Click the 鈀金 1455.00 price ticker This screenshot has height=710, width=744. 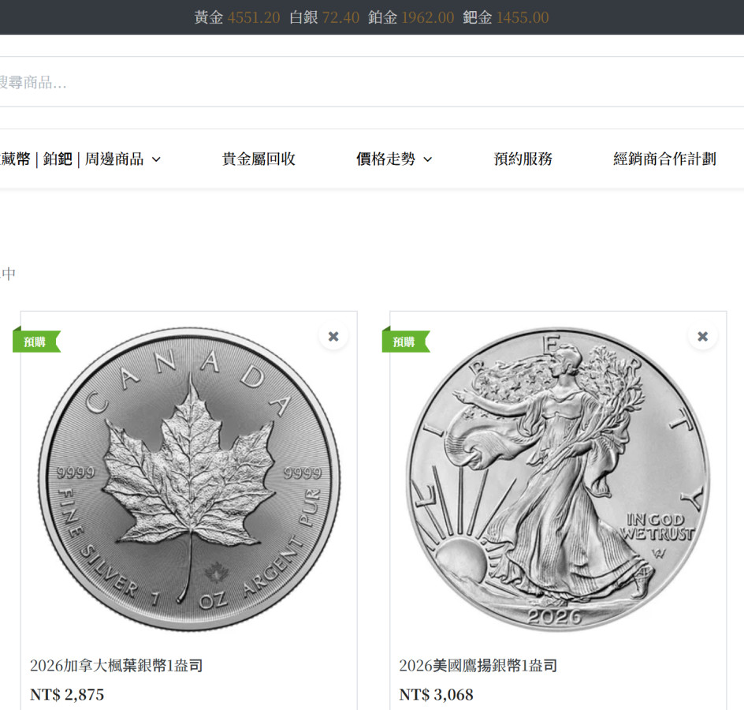[x=506, y=17]
